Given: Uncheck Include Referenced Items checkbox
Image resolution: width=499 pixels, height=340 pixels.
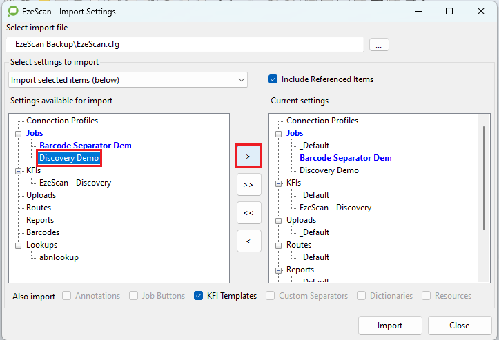Looking at the screenshot, I should [x=273, y=79].
